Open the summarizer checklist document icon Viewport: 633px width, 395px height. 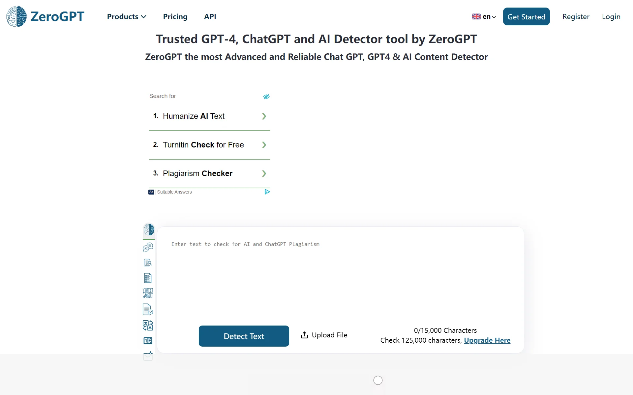[148, 278]
